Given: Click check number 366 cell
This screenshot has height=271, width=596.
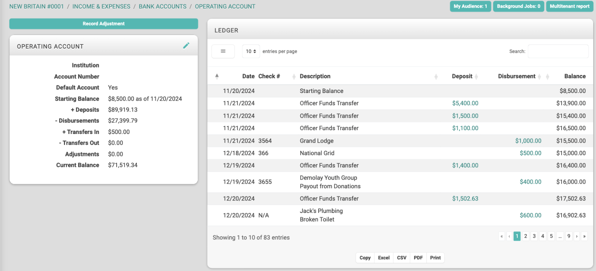Looking at the screenshot, I should coord(263,153).
